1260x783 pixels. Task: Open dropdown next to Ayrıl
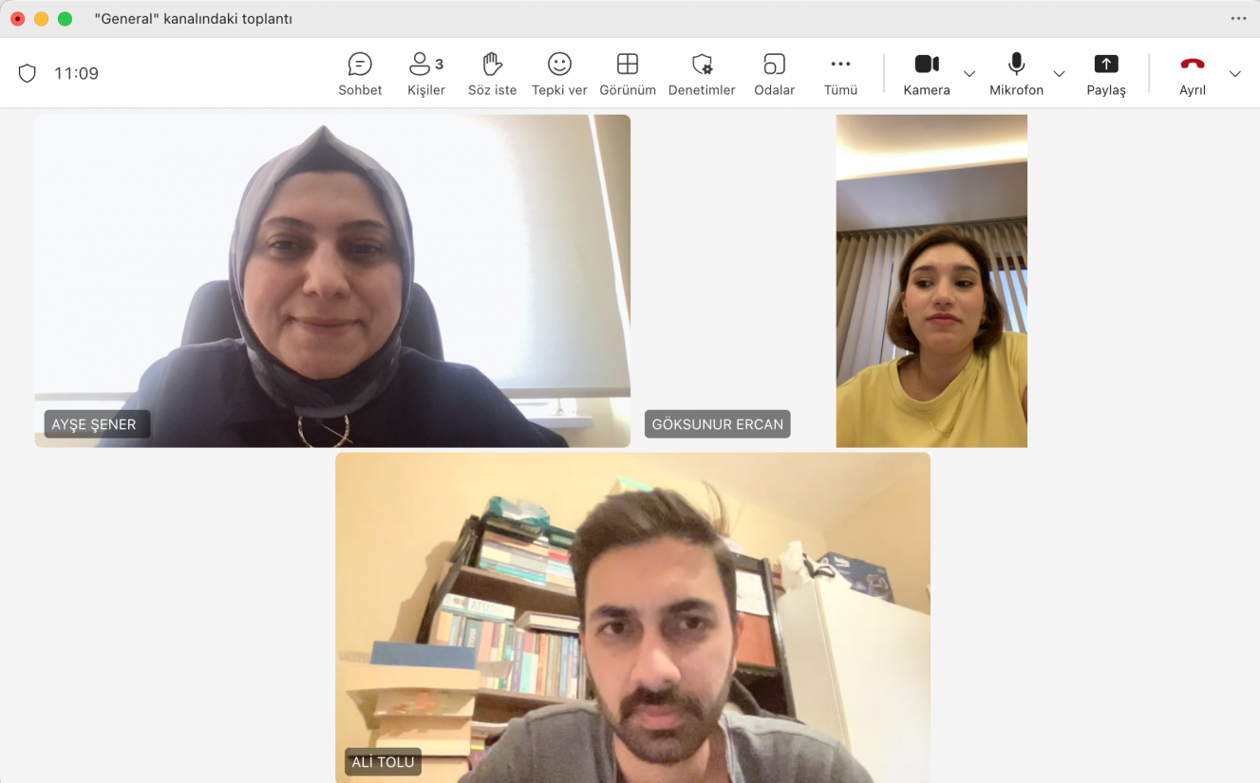[1234, 74]
